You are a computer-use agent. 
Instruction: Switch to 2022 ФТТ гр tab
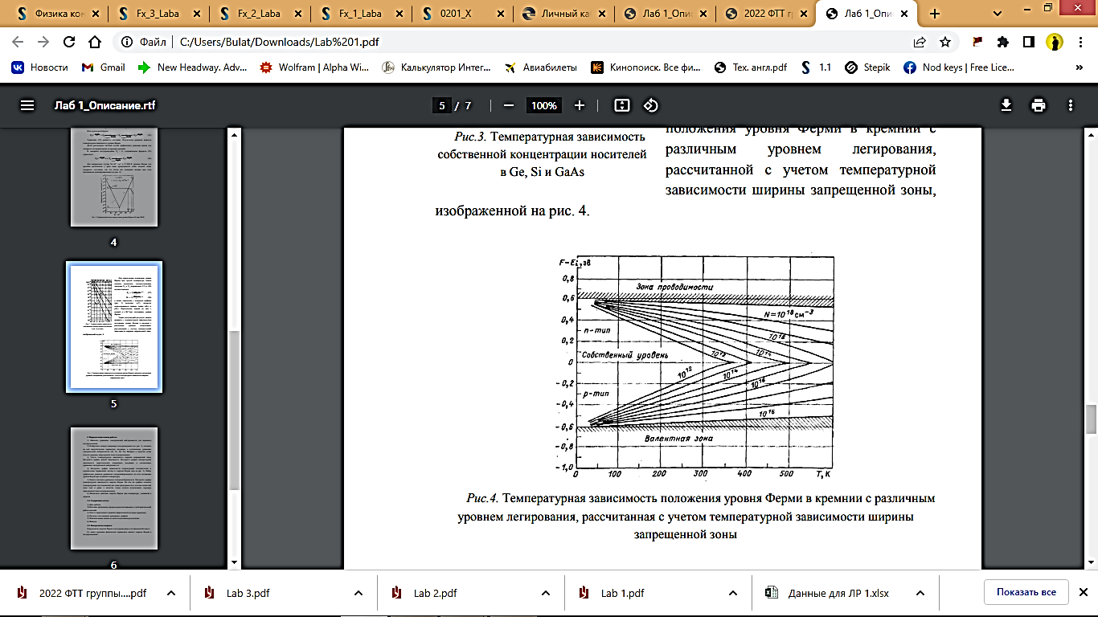pos(765,14)
